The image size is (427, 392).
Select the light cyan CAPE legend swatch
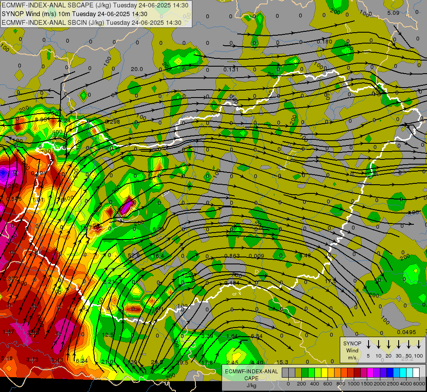pyautogui.click(x=409, y=372)
